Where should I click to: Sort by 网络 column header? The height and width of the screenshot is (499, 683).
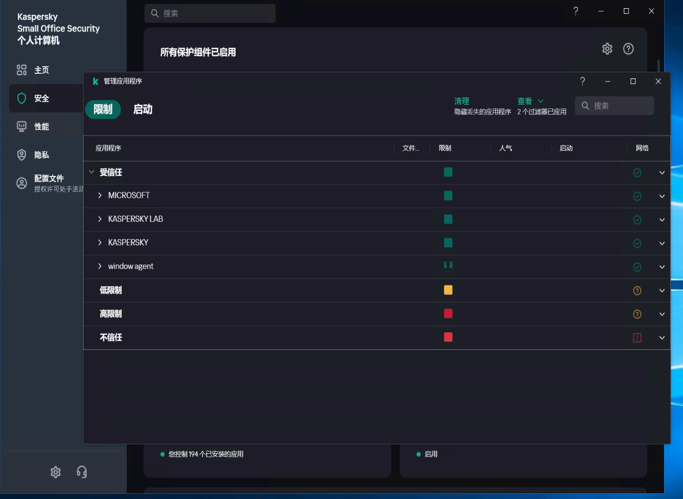[642, 148]
